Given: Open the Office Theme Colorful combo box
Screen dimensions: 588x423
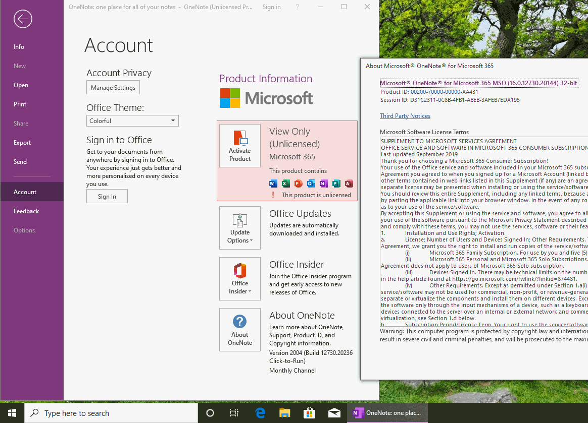Looking at the screenshot, I should coord(132,121).
